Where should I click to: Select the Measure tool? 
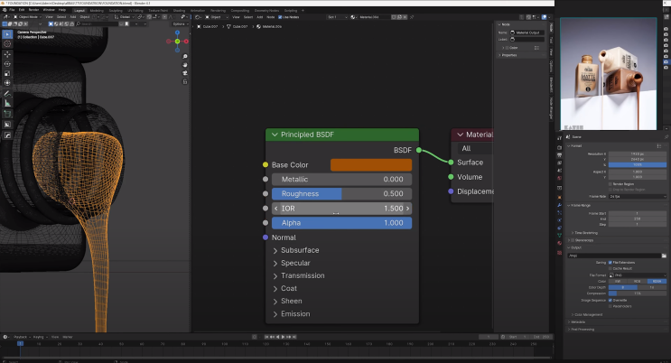click(x=7, y=103)
